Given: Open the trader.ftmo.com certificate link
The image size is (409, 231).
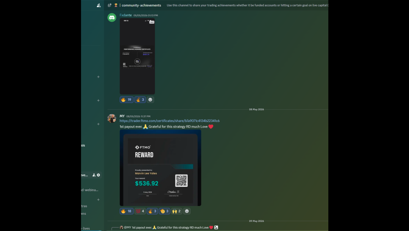Looking at the screenshot, I should point(170,121).
